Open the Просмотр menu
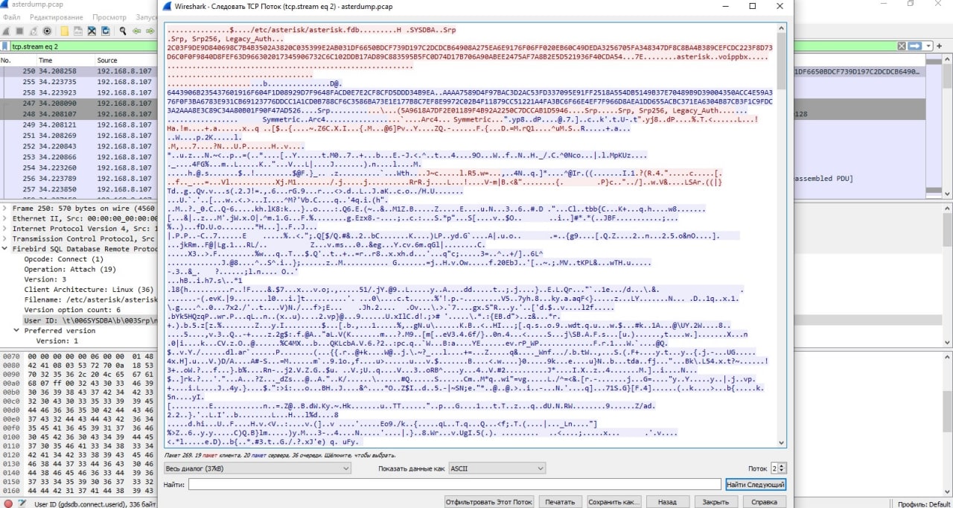 point(109,17)
